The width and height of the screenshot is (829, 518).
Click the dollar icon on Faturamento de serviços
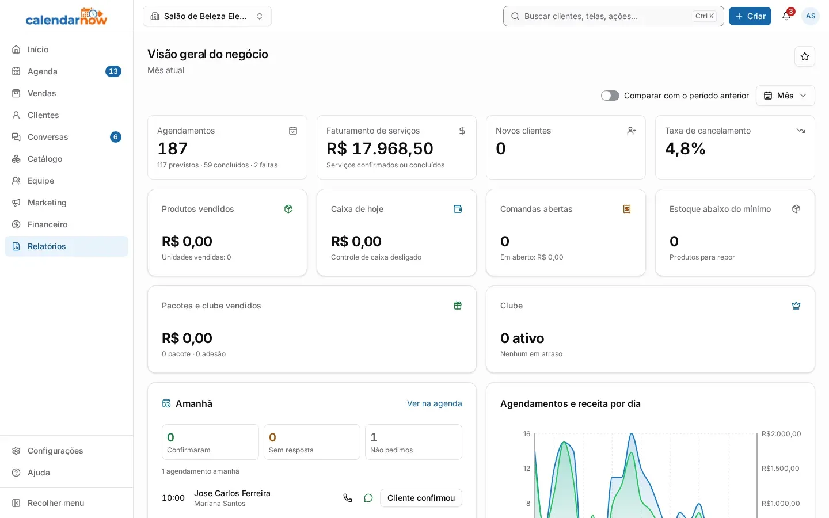[462, 131]
